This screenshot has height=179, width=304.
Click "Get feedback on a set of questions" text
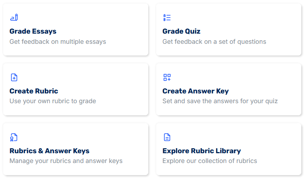(x=214, y=41)
